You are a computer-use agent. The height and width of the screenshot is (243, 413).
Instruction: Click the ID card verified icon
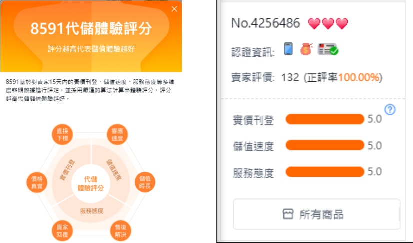coord(328,49)
